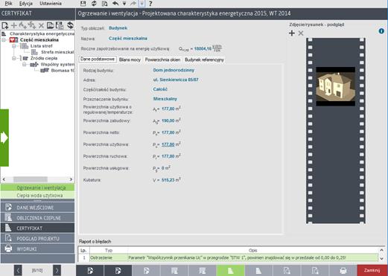Click the blue info icon near image preview

point(381,31)
